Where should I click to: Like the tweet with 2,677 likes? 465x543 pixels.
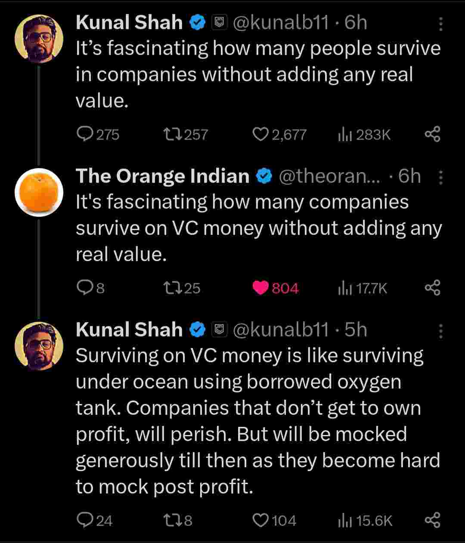[x=260, y=135]
